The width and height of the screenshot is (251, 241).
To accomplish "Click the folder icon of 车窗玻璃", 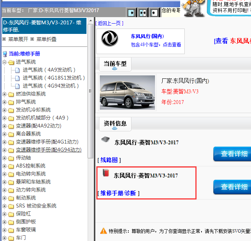I will (x=11, y=230).
